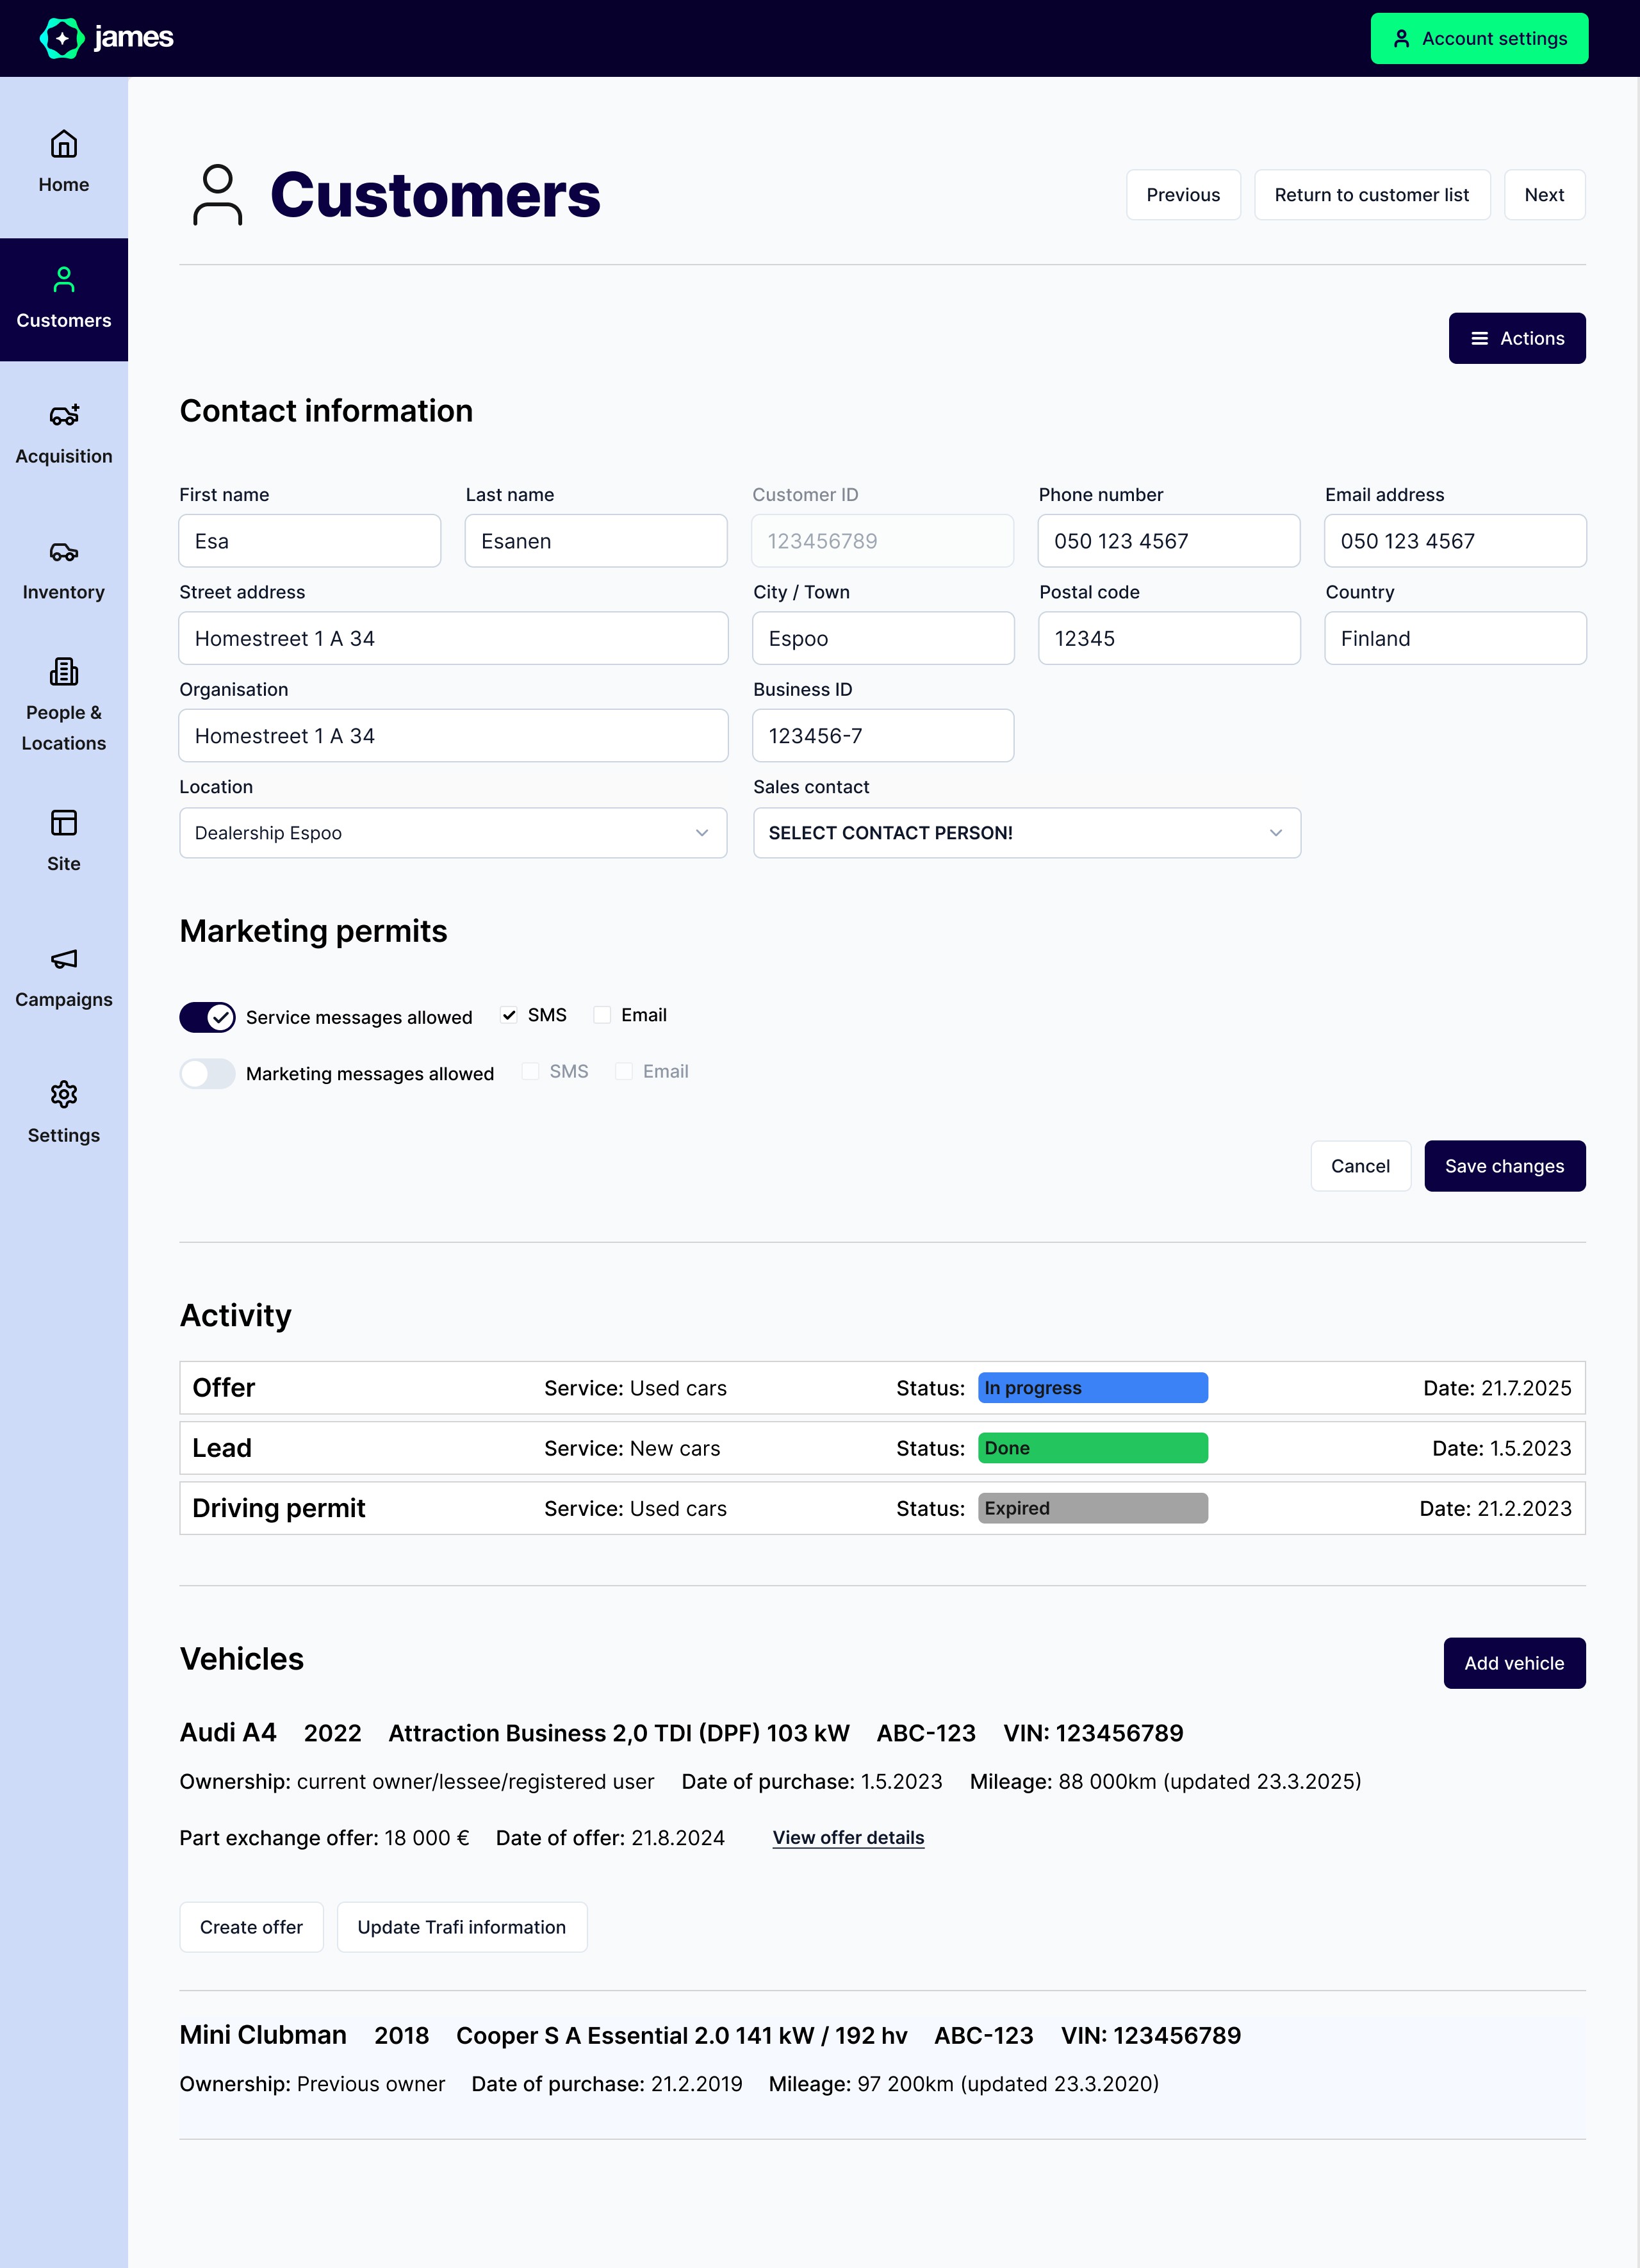Click People & Locations building icon

[63, 672]
